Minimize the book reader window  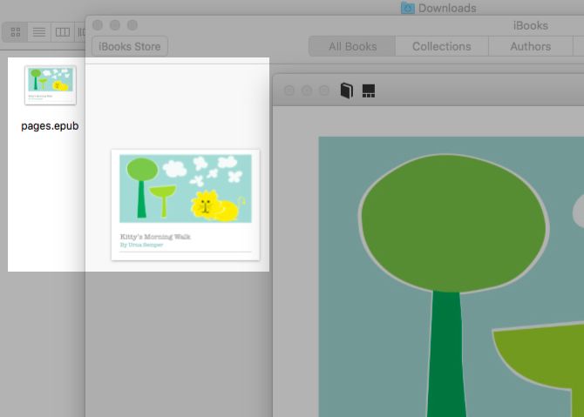[x=307, y=91]
